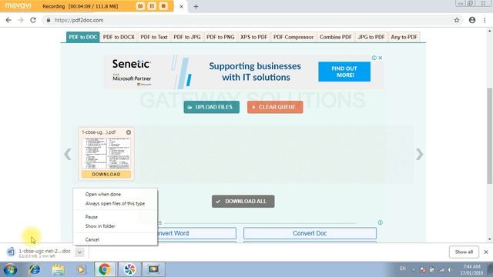Viewport: 493px width, 277px height.
Task: Open the Combine PDF tab
Action: [x=336, y=37]
